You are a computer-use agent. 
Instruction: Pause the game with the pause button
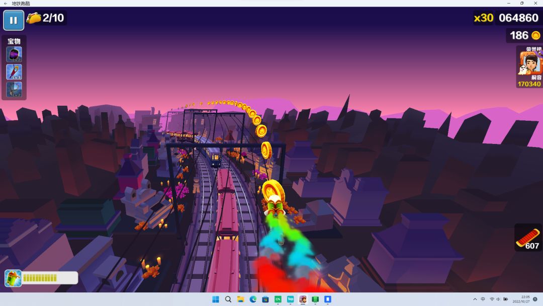pos(14,20)
